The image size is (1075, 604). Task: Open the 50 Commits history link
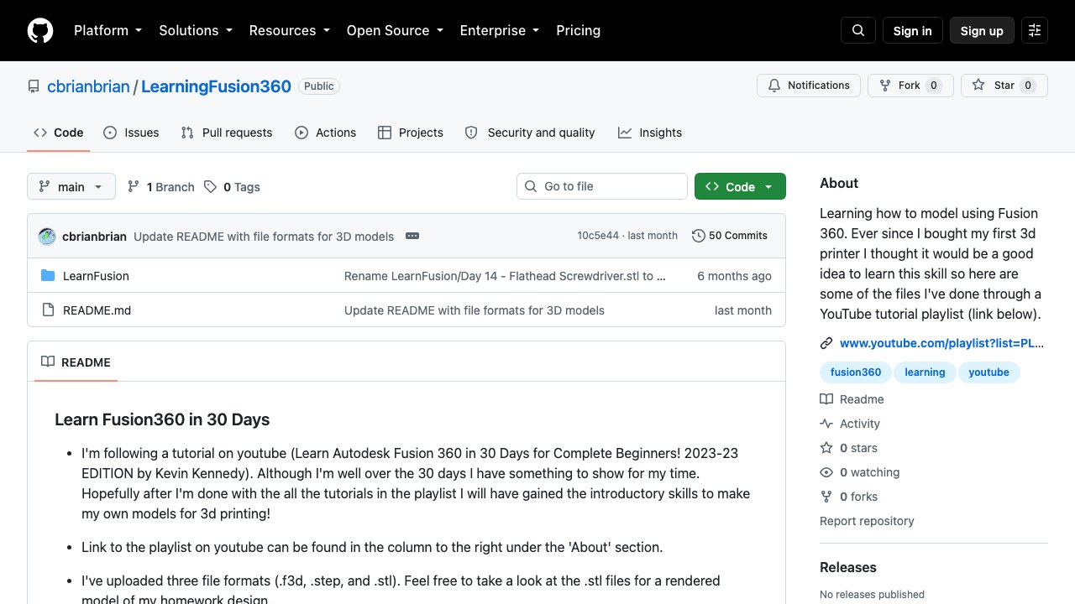point(730,236)
